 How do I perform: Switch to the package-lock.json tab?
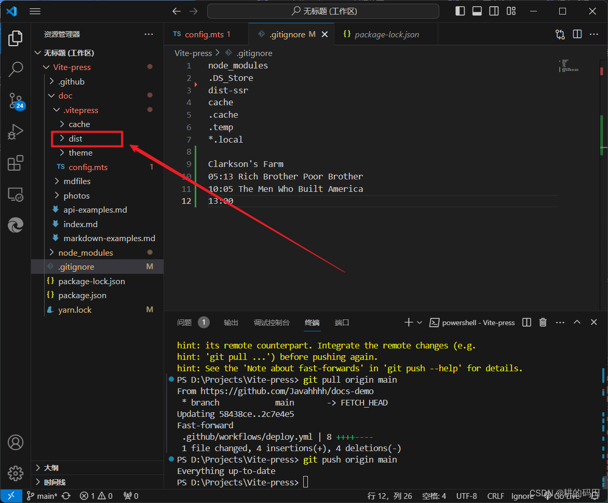click(x=386, y=34)
